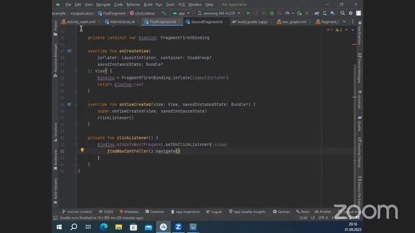415x233 pixels.
Task: Click the yellow lightbulb quick-fix icon
Action: [82, 150]
